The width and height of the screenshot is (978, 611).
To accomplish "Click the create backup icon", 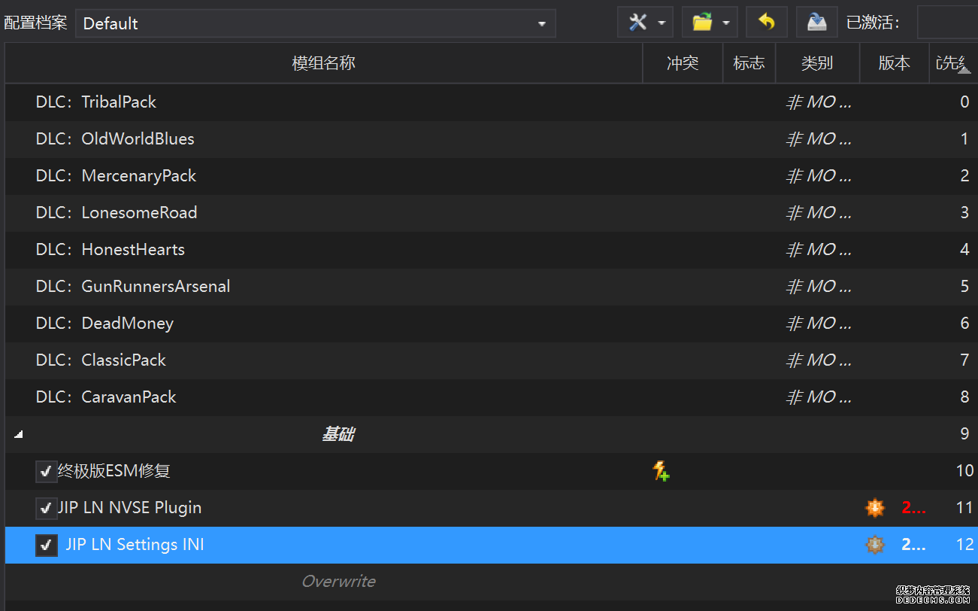I will [x=816, y=23].
